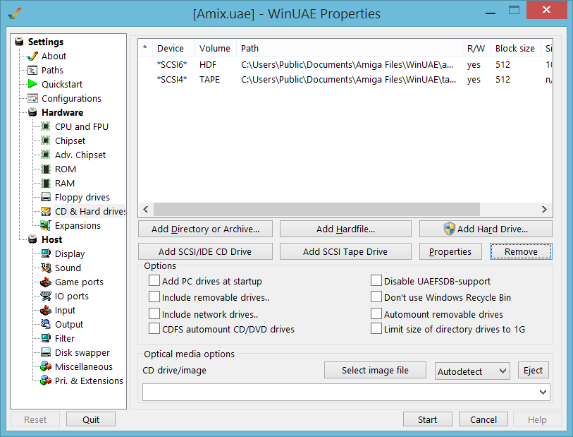Viewport: 573px width, 437px height.
Task: Click the Pri. & Extensions cubes icon
Action: click(46, 381)
